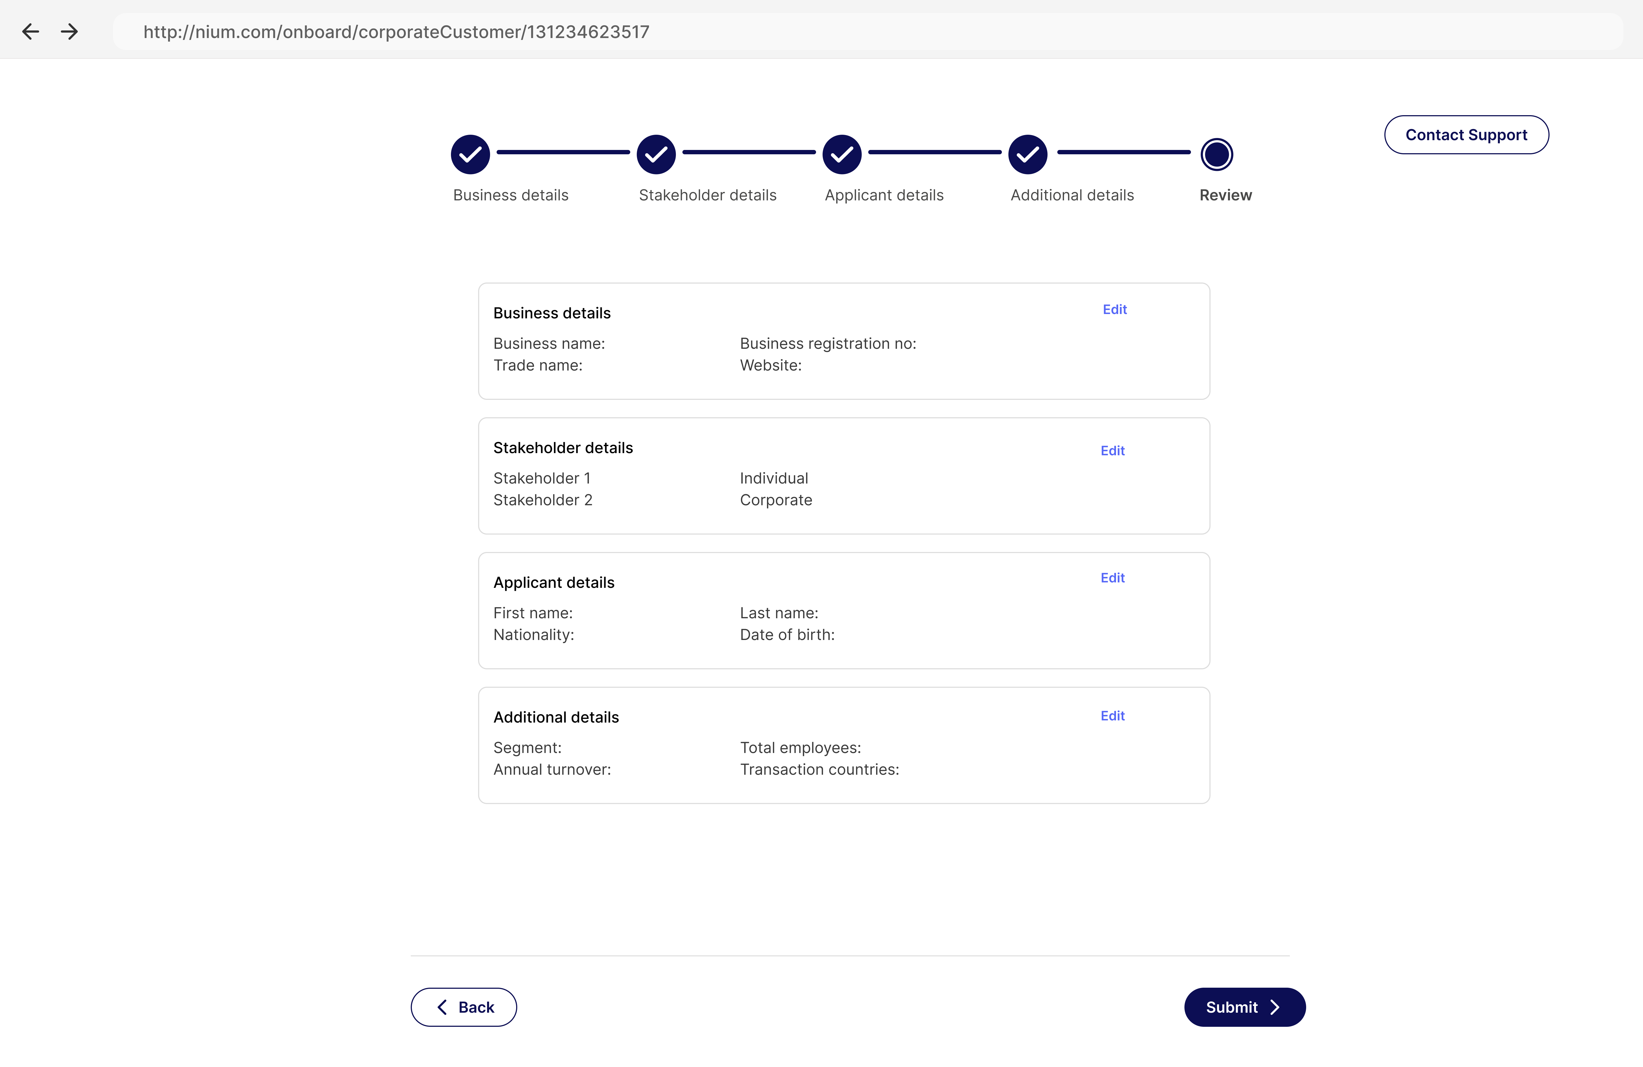Viewport: 1643px width, 1067px height.
Task: Click the left chevron in Back button
Action: tap(443, 1007)
